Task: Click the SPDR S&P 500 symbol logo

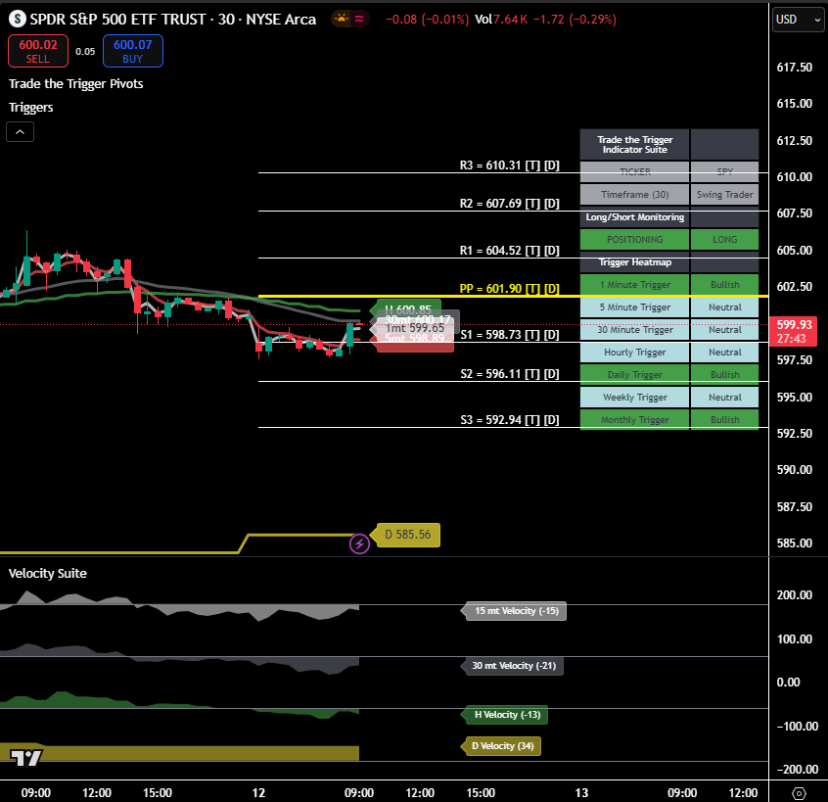Action: coord(18,20)
